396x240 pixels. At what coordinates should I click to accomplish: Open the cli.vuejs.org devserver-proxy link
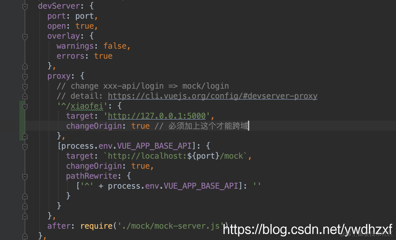213,96
